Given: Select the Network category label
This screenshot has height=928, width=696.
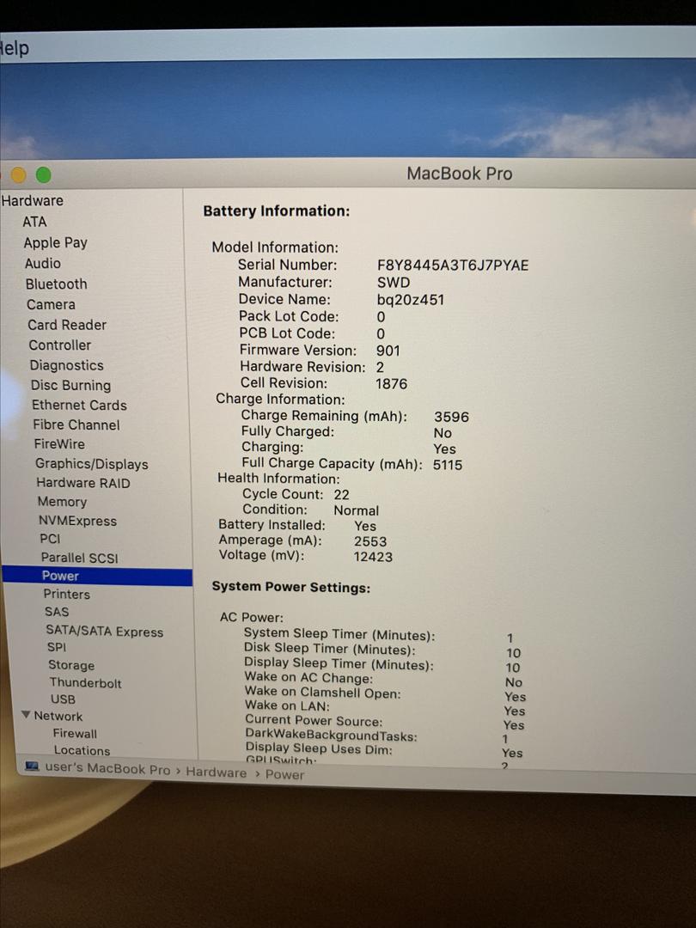Looking at the screenshot, I should (58, 716).
